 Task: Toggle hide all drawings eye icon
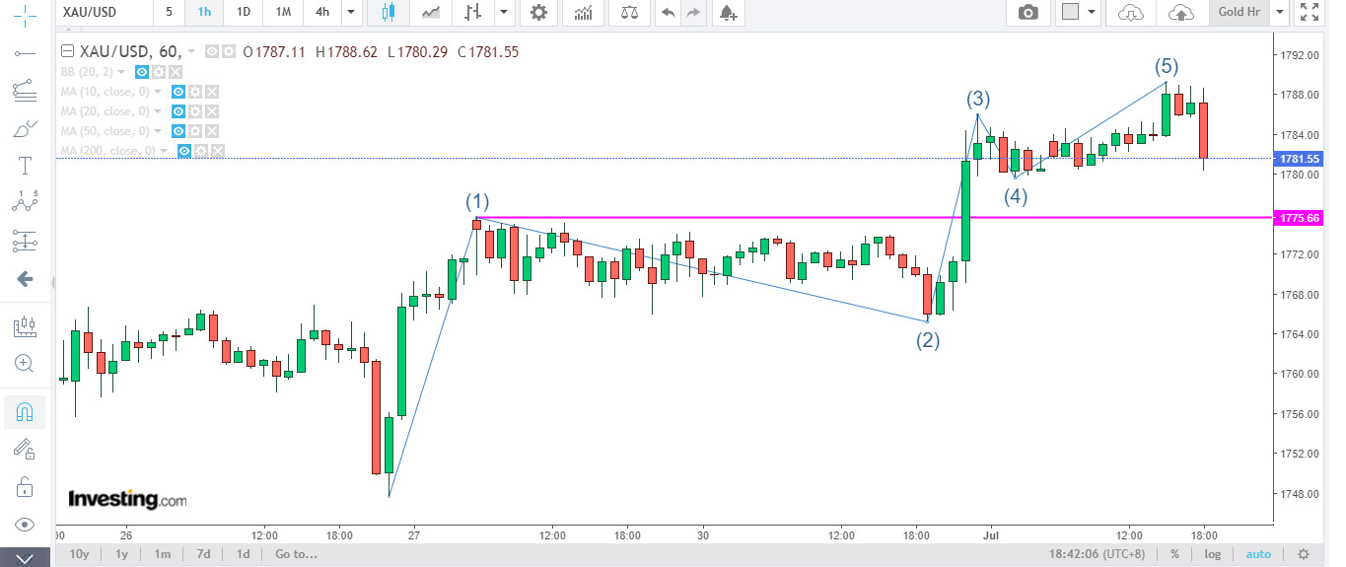point(25,525)
